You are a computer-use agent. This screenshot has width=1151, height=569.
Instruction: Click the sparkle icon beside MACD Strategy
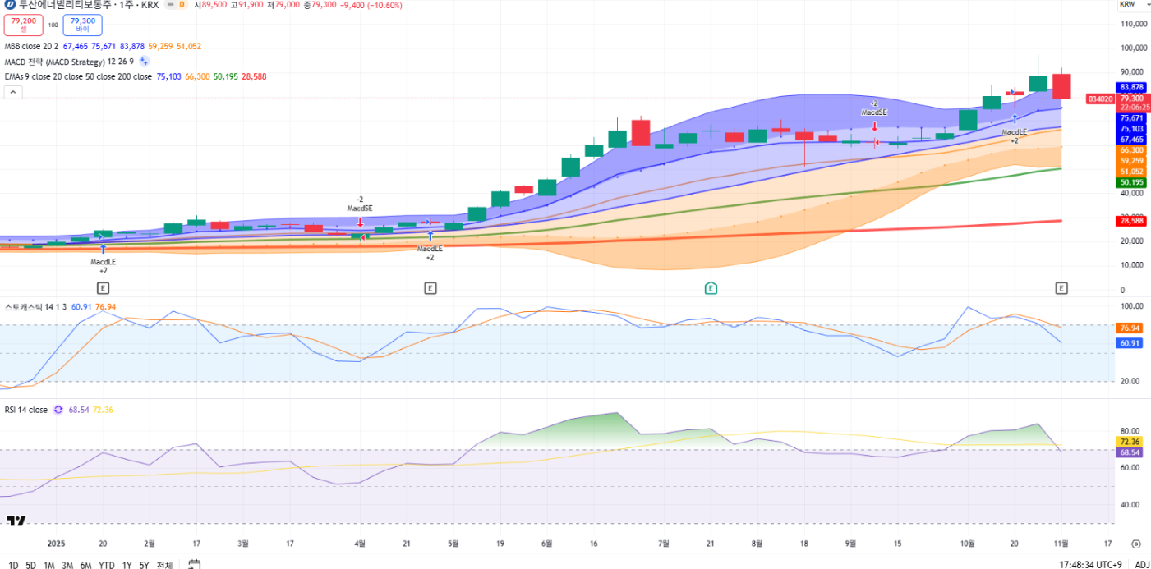pyautogui.click(x=144, y=61)
